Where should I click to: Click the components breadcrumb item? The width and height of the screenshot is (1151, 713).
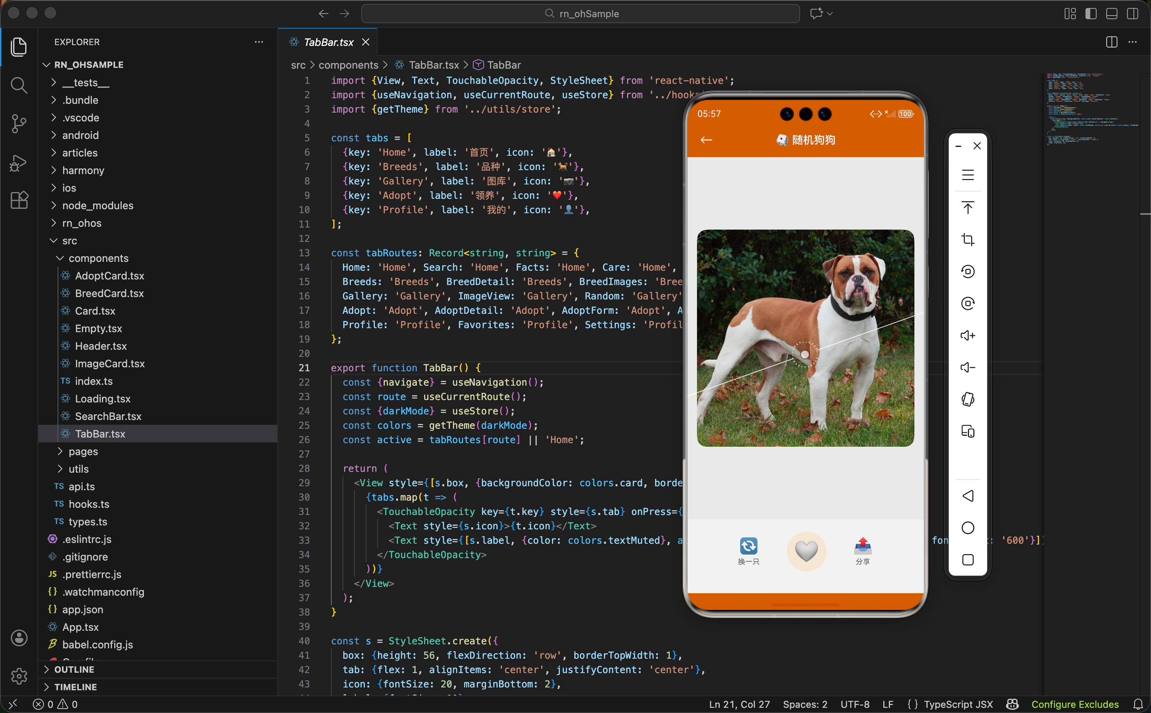348,65
